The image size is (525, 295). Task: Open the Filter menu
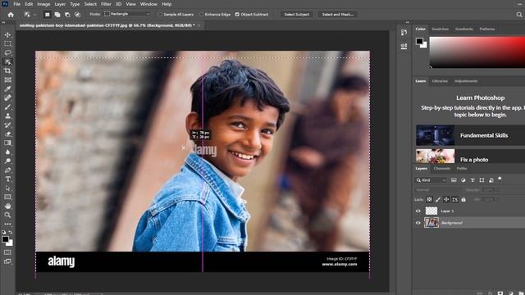click(106, 4)
